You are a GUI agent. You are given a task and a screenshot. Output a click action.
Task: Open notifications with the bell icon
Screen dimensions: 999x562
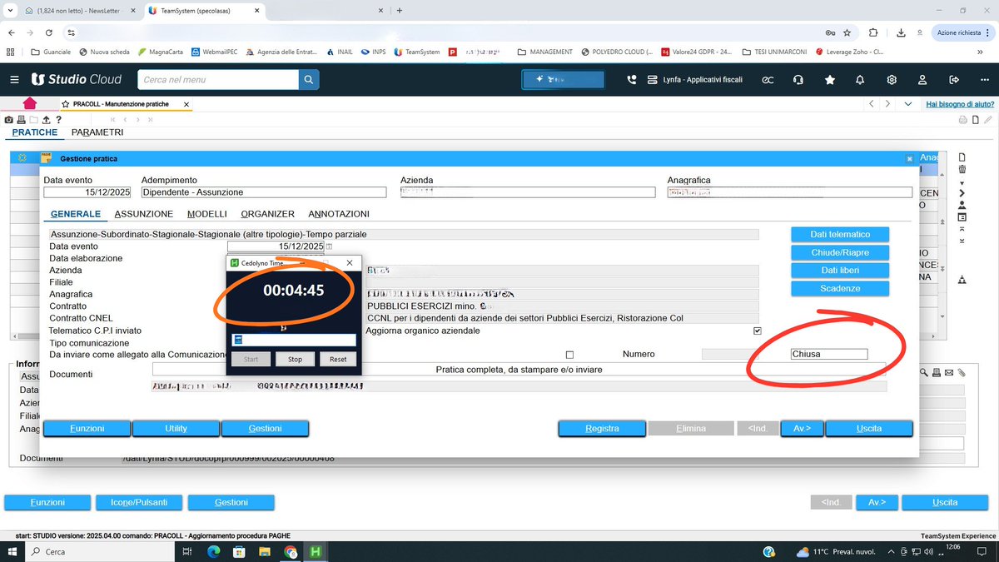click(860, 79)
